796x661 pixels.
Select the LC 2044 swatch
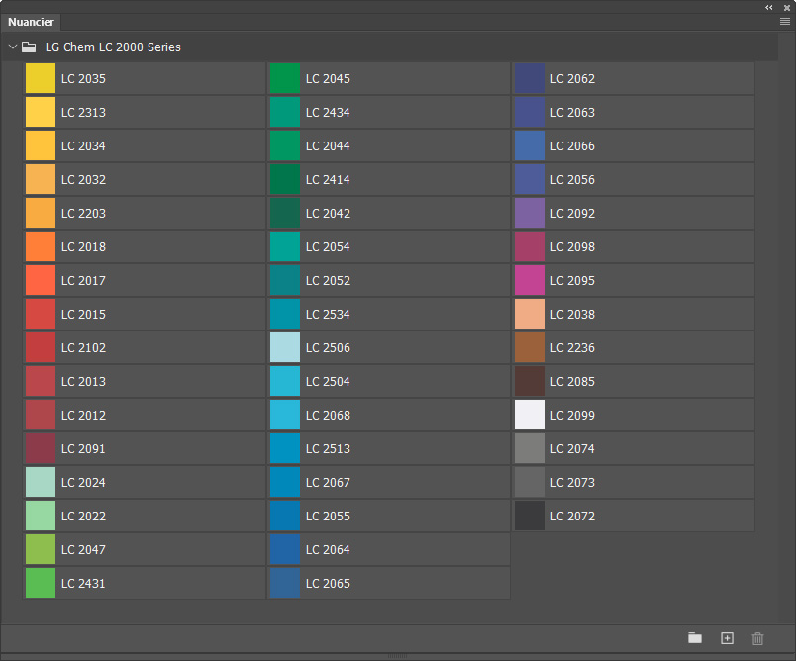[285, 145]
